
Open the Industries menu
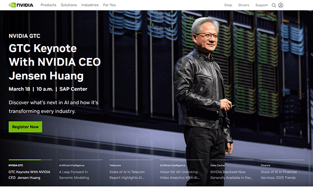90,5
